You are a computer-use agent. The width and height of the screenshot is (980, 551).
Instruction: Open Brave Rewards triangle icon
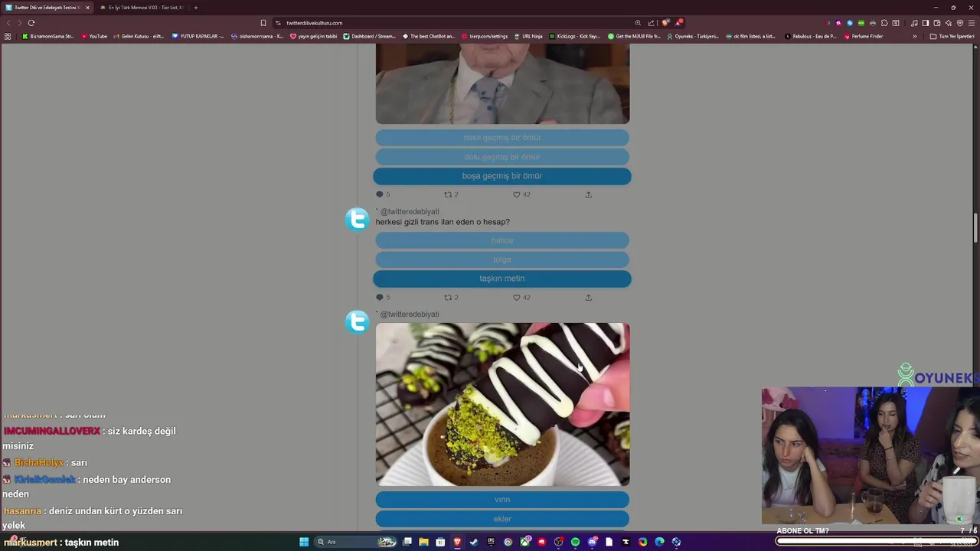click(678, 23)
